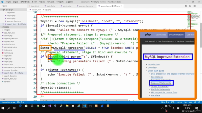Viewport: 202px width, 113px height.
Task: Open Visual Studio purple icon on taskbar
Action: point(50,106)
